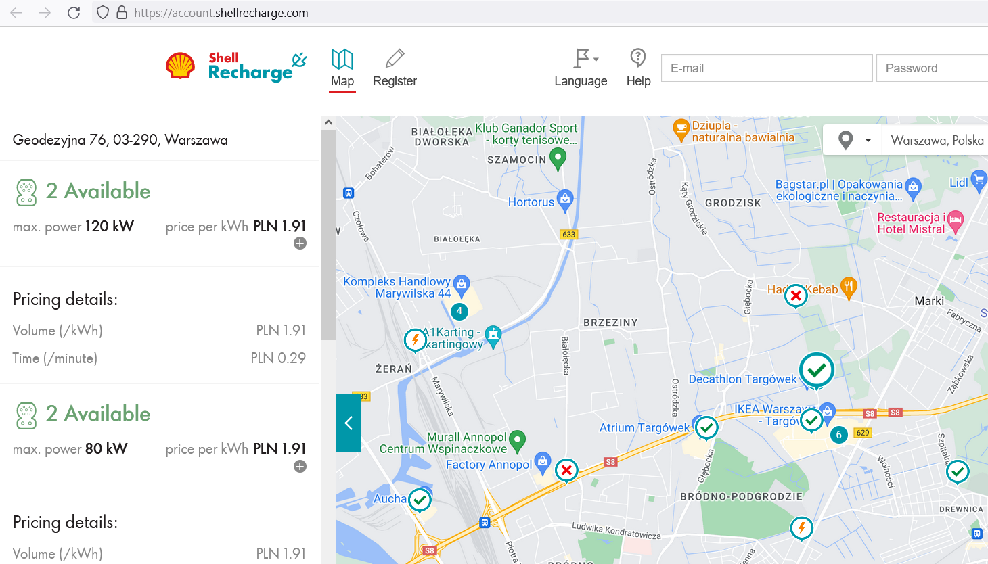This screenshot has height=564, width=988.
Task: Expand 120 kW connector price details
Action: (300, 243)
